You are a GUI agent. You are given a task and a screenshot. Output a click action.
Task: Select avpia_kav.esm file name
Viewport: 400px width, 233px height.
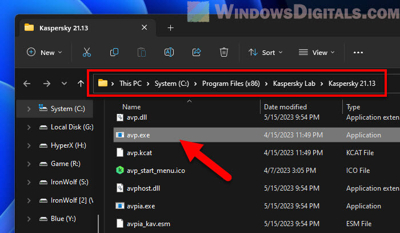[149, 224]
